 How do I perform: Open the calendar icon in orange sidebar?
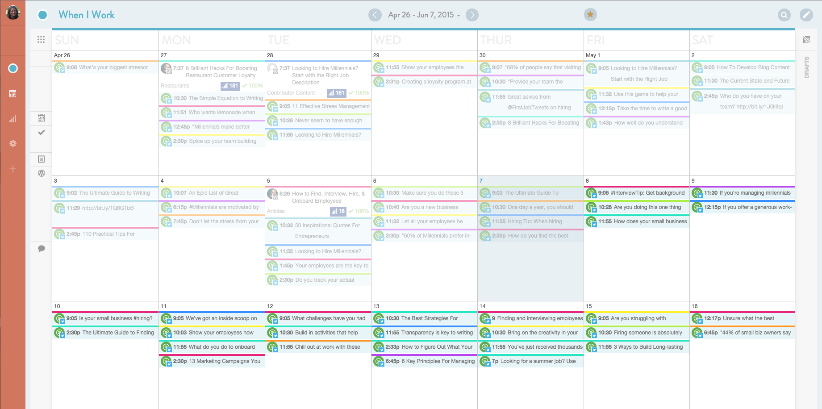pos(13,93)
